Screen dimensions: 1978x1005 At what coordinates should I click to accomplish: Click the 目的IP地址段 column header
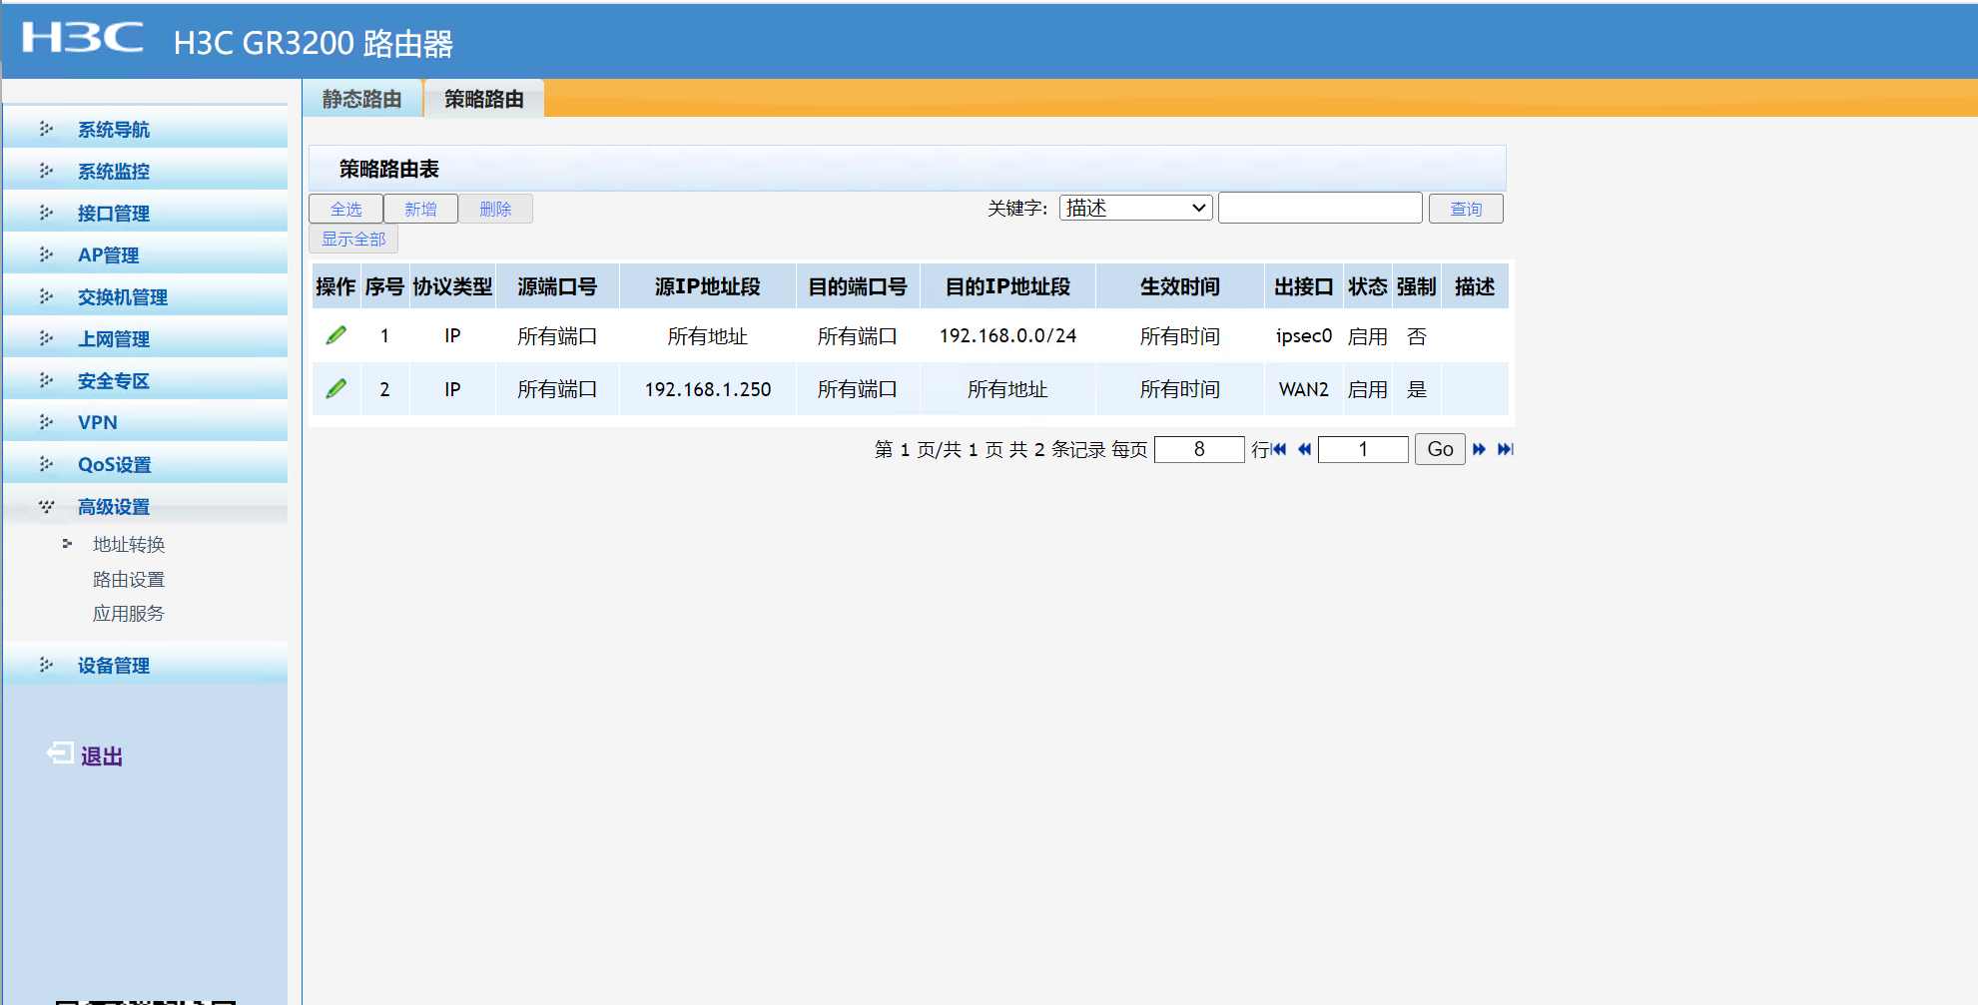click(x=1007, y=286)
